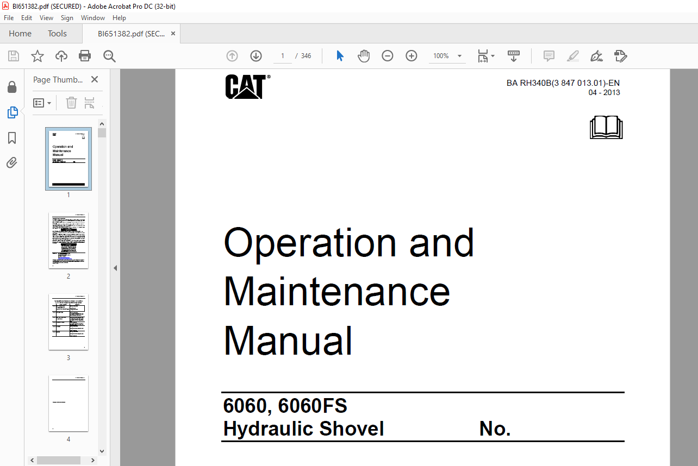This screenshot has width=698, height=466.
Task: Open the Bookmarks sidebar panel
Action: tap(12, 138)
